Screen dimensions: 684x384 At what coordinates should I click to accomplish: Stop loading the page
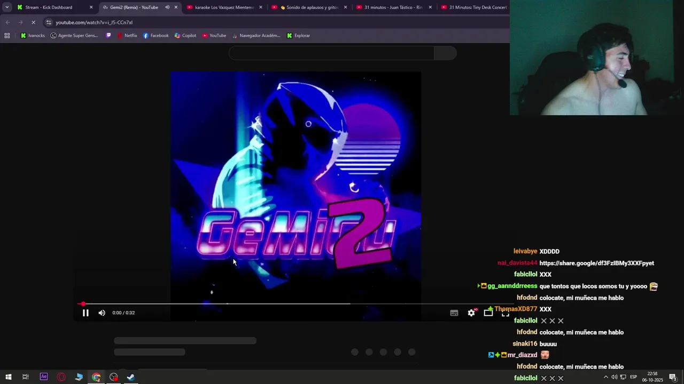pos(33,22)
